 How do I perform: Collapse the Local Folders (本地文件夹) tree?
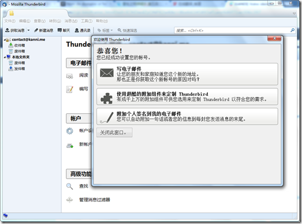(x=5, y=57)
